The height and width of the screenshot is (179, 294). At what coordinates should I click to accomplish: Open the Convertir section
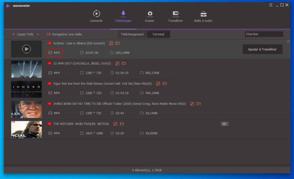[96, 16]
